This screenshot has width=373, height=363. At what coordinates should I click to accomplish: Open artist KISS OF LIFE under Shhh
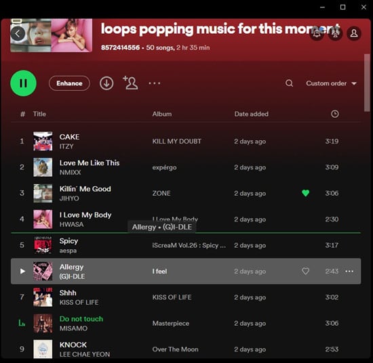[x=79, y=302]
